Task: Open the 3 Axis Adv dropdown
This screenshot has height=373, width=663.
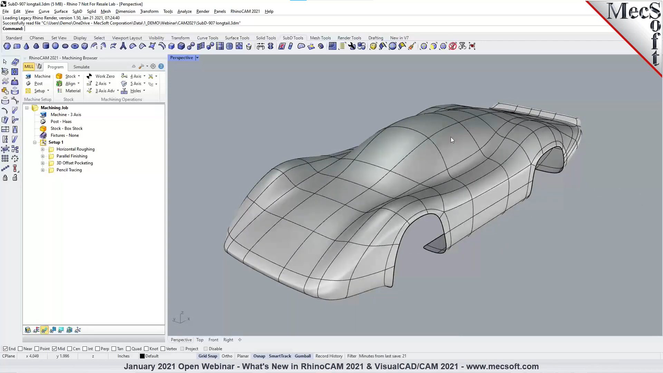Action: pyautogui.click(x=118, y=91)
